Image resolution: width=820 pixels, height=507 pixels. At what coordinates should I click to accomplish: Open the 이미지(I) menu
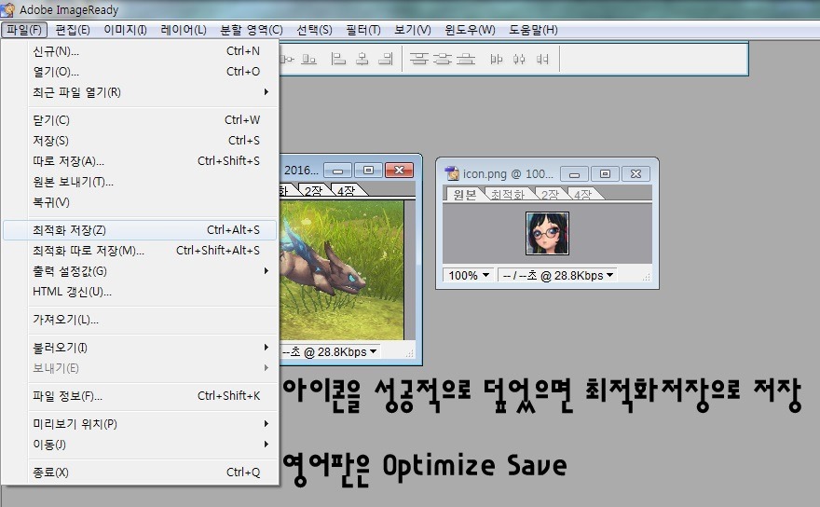point(125,30)
